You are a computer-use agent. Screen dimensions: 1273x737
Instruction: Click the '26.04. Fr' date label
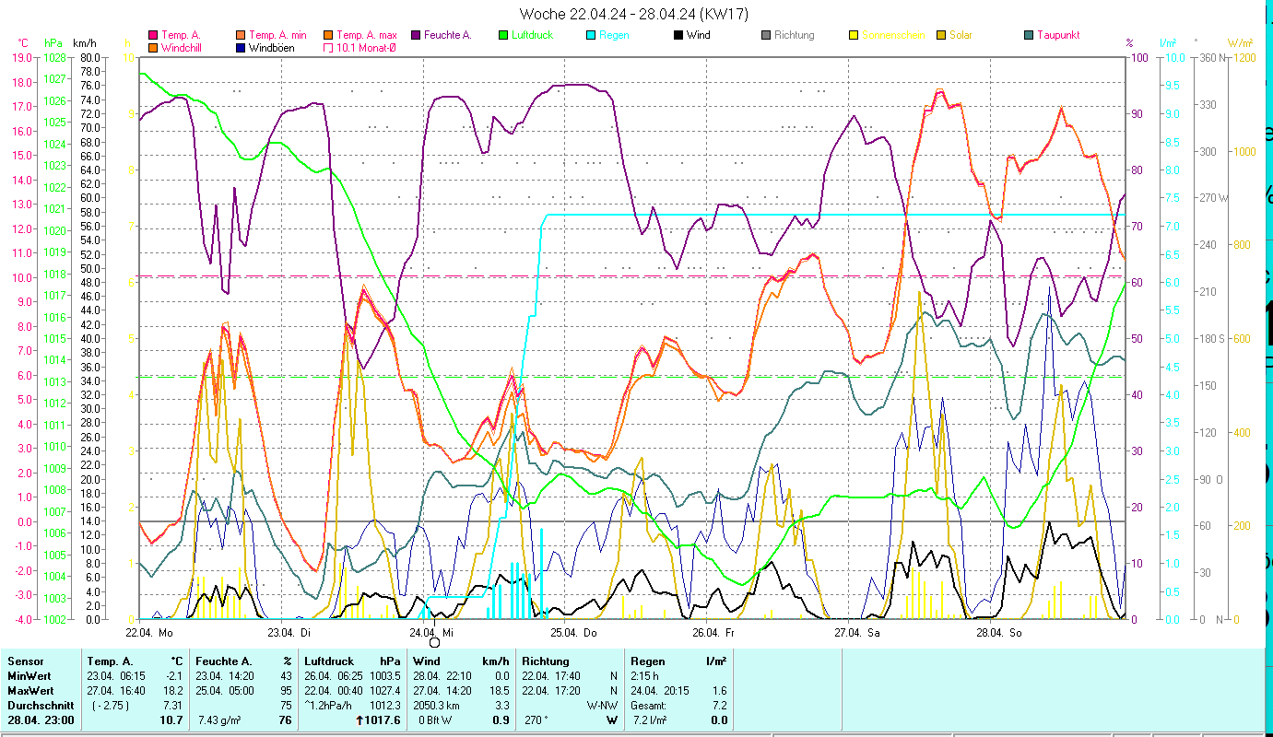(x=714, y=633)
